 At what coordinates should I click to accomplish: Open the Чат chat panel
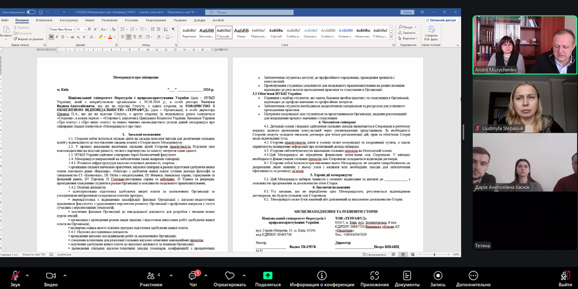[193, 276]
